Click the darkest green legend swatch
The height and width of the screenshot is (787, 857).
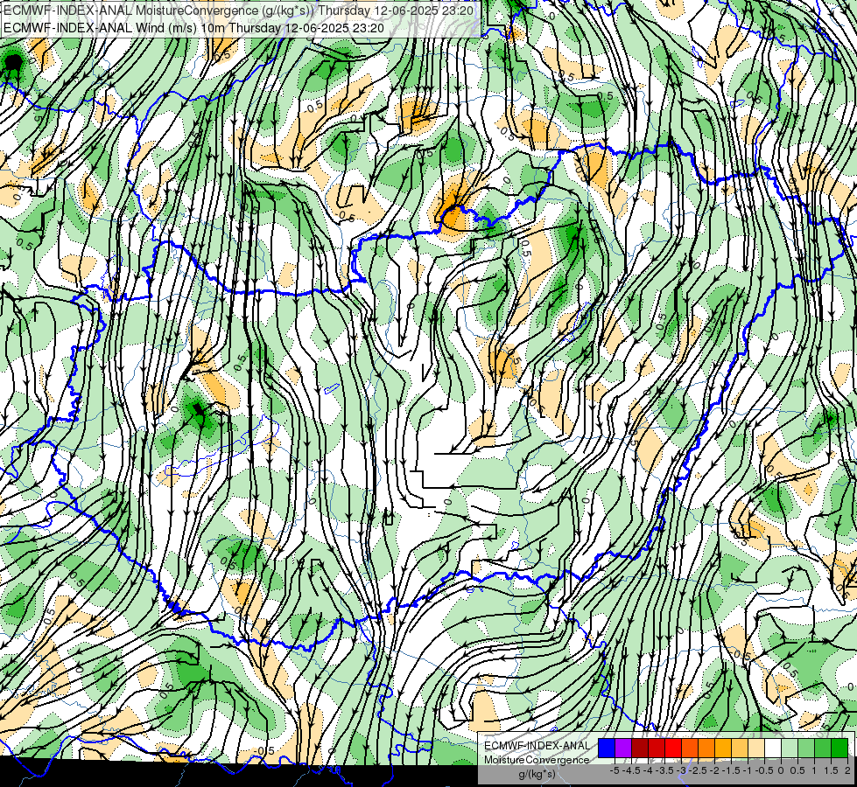pyautogui.click(x=839, y=748)
